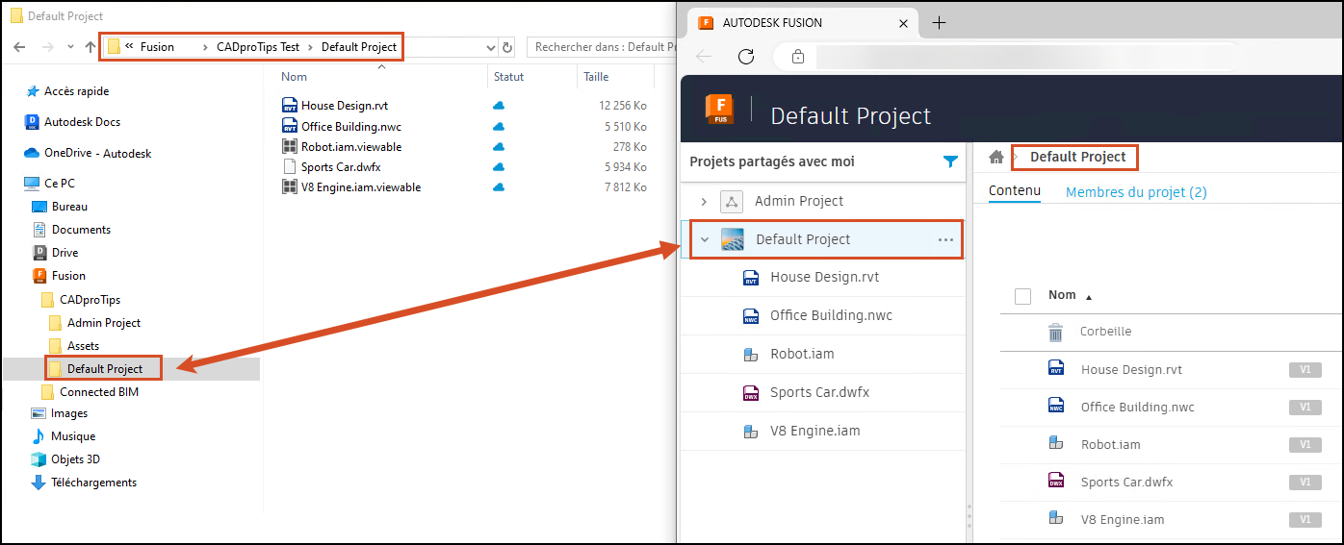Select the Fusion drive in navigation pane

[68, 276]
